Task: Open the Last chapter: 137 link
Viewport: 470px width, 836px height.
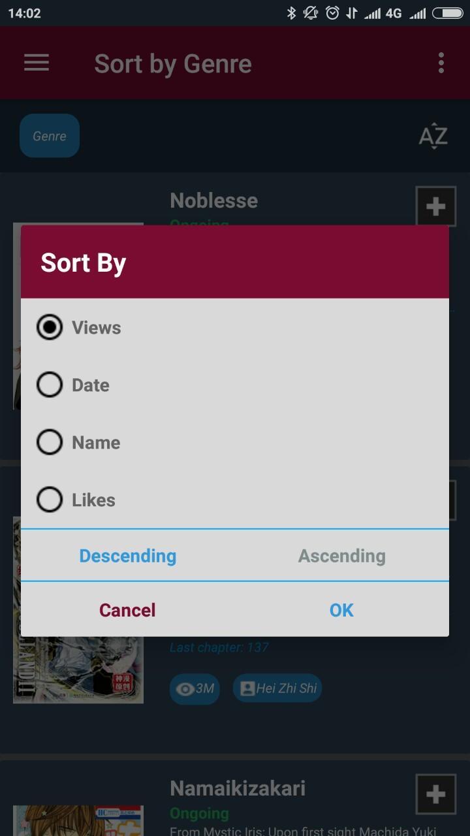Action: pos(219,647)
